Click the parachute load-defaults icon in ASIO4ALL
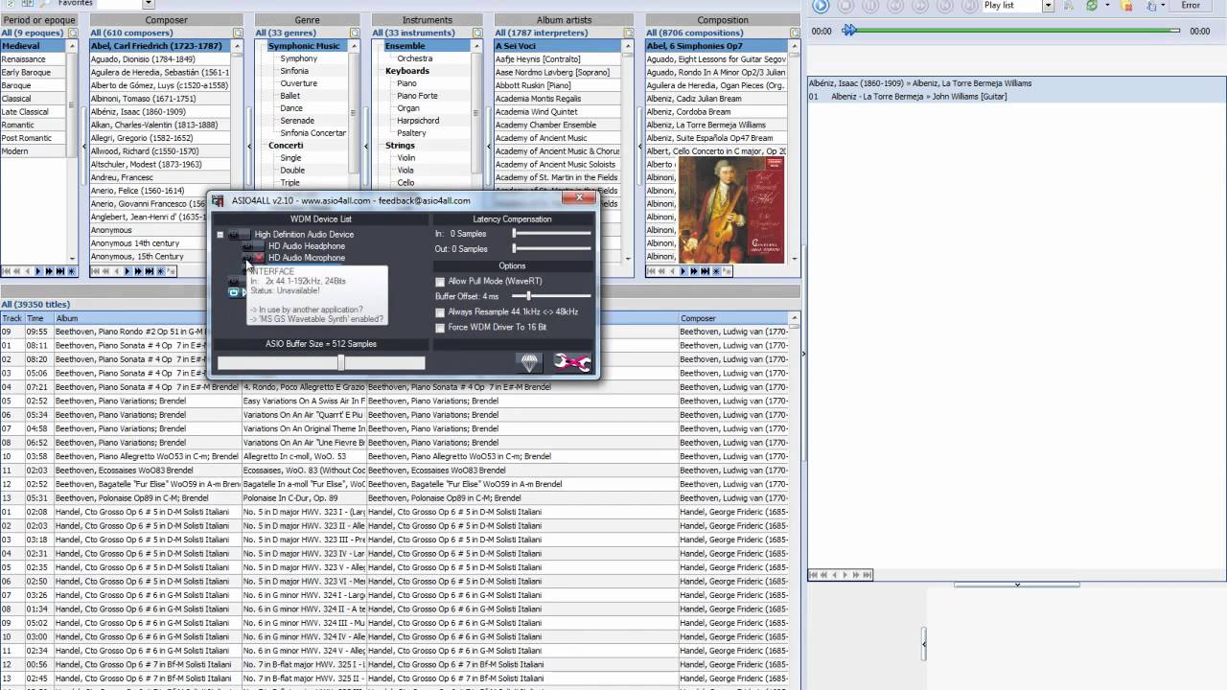Viewport: 1227px width, 690px height. pos(530,362)
